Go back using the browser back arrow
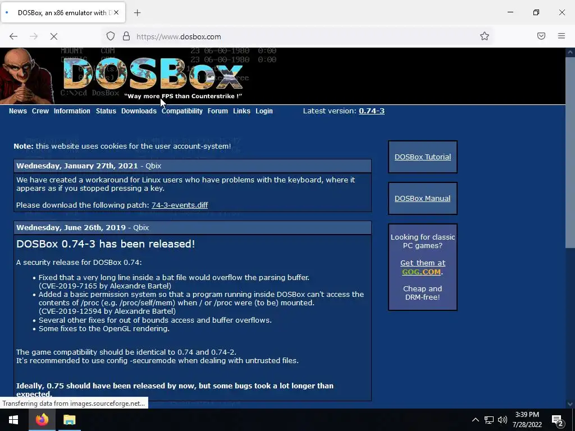The image size is (575, 431). (13, 36)
